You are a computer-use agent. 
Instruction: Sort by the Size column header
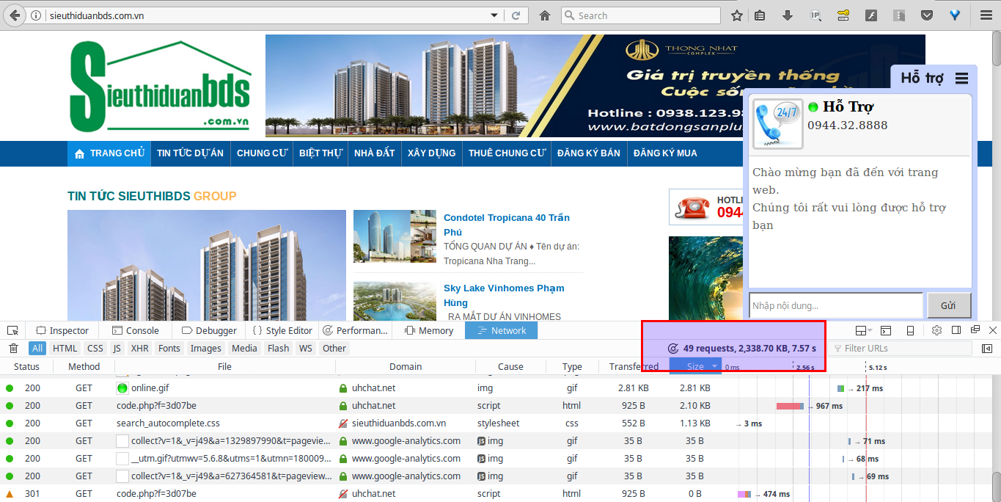[695, 366]
